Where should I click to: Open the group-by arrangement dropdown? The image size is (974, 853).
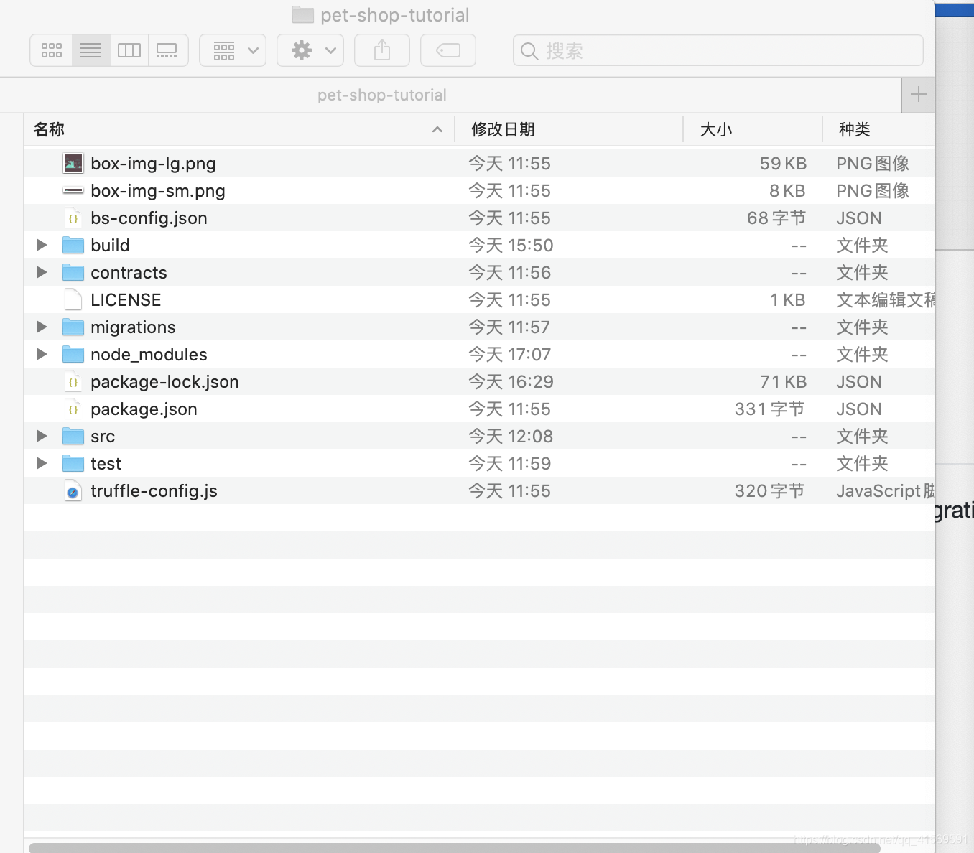233,50
